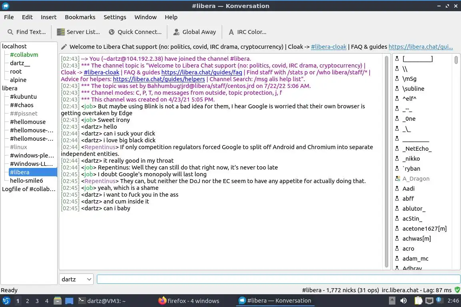Switch to the #kubuntu channel
Image resolution: width=461 pixels, height=307 pixels.
23,97
